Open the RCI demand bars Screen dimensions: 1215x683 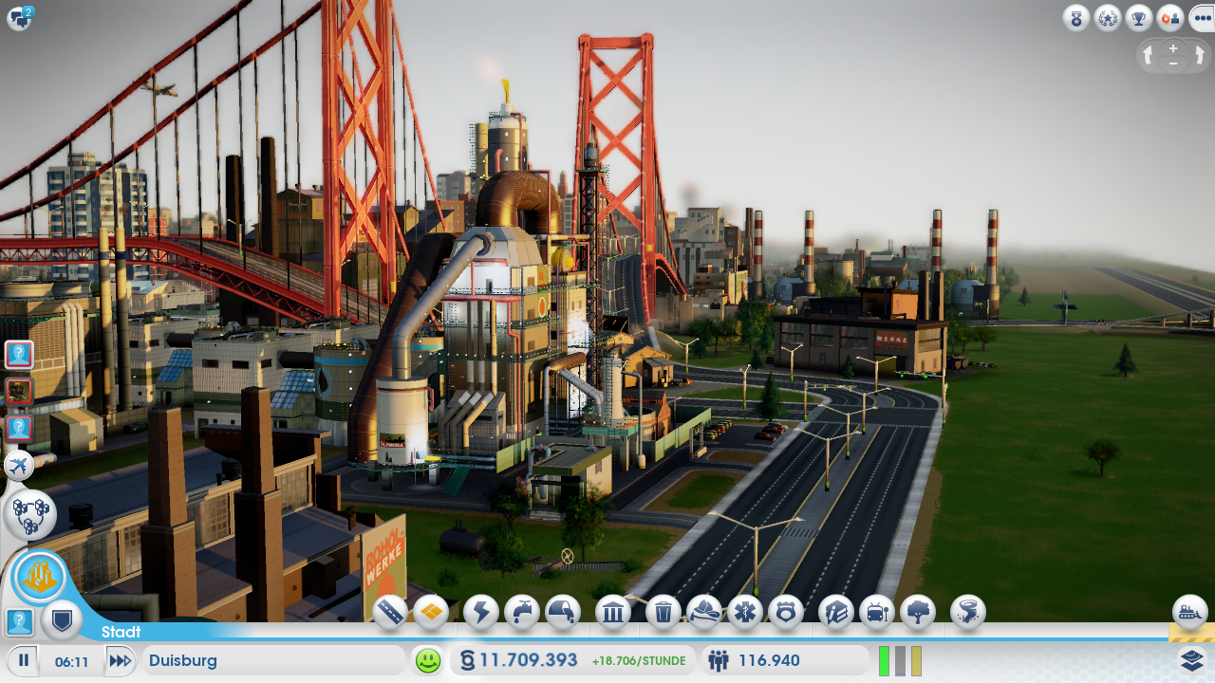coord(900,660)
